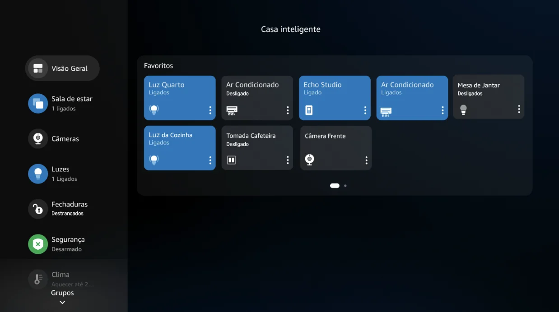This screenshot has width=559, height=312.
Task: Open options menu of Desligado Ar Condicionado
Action: pos(288,110)
